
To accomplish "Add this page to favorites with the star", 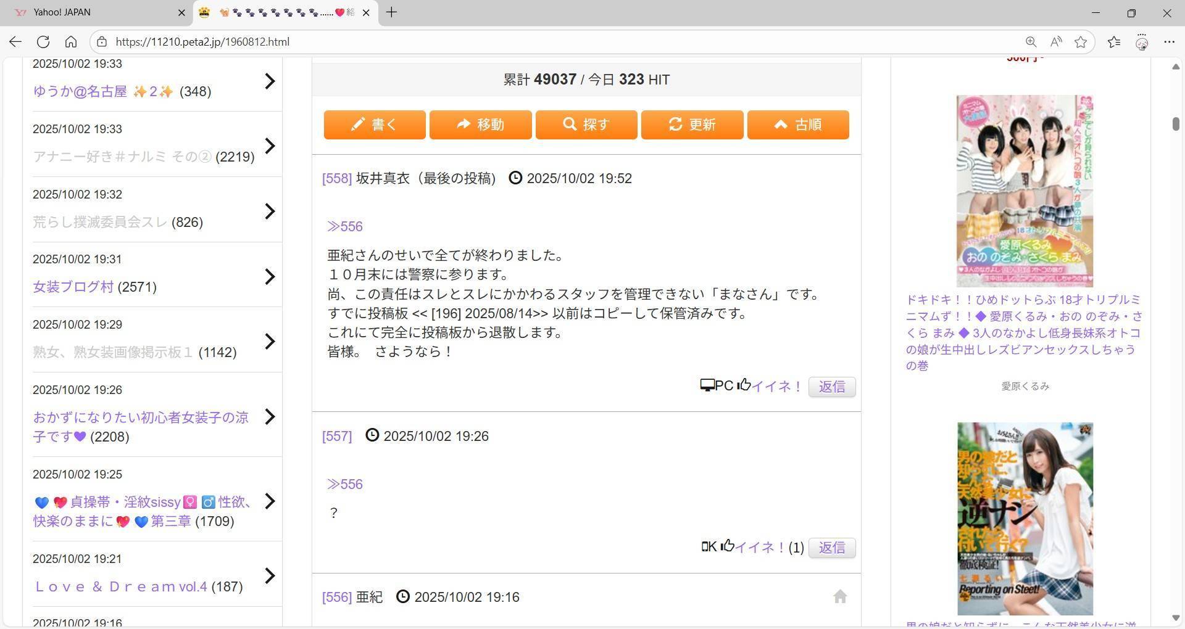I will (x=1081, y=42).
